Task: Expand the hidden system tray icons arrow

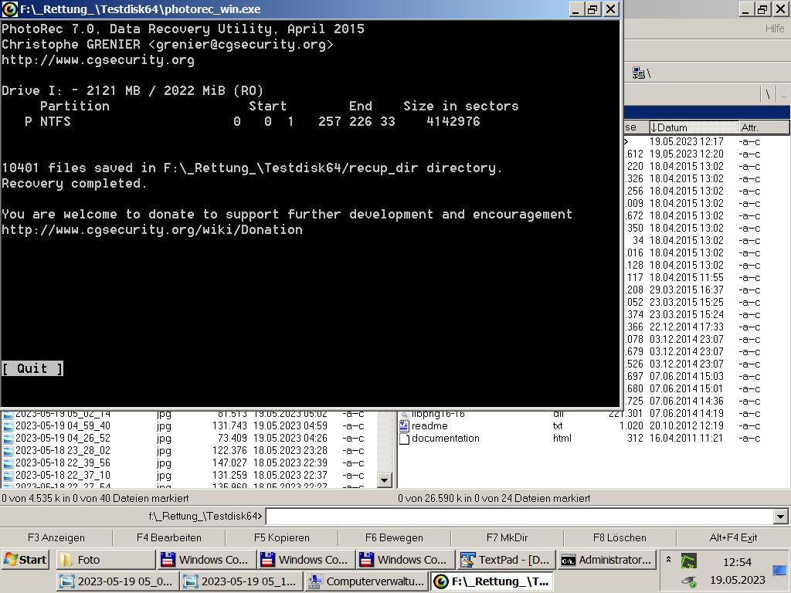Action: coord(668,560)
